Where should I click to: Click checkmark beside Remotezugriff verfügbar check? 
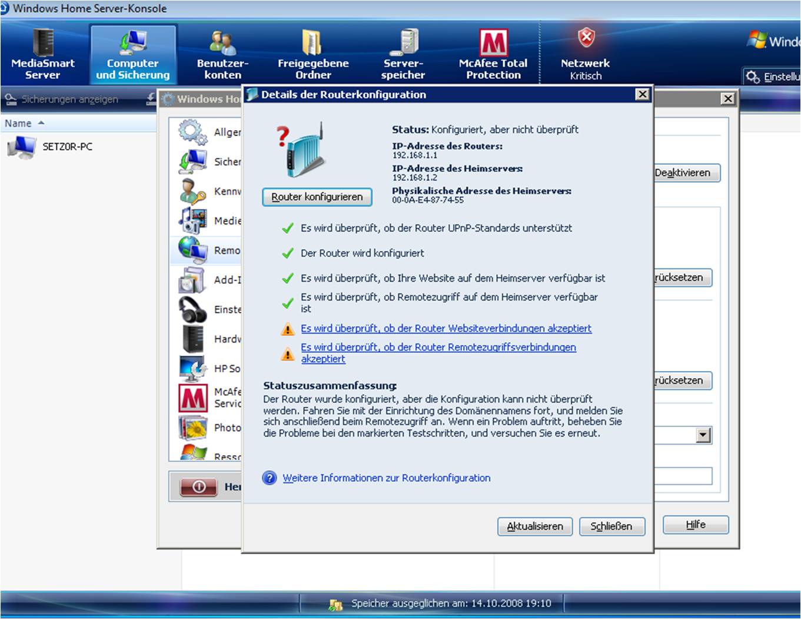288,303
